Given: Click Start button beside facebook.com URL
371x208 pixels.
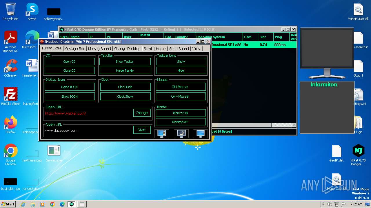Looking at the screenshot, I should pos(142,130).
